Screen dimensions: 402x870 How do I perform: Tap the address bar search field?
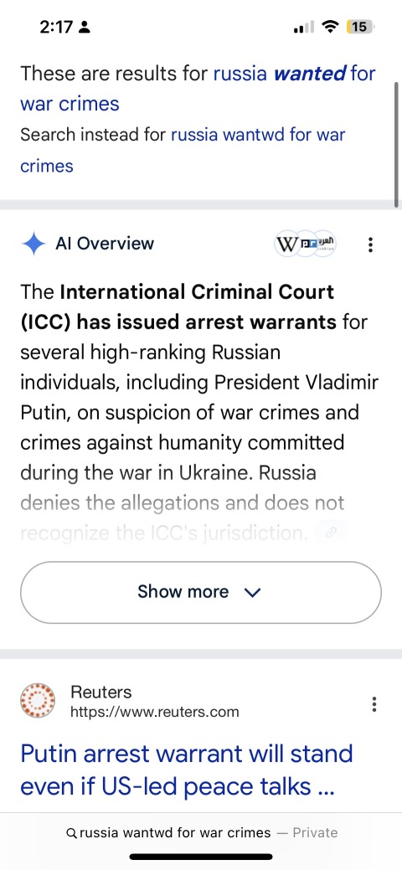[x=201, y=833]
